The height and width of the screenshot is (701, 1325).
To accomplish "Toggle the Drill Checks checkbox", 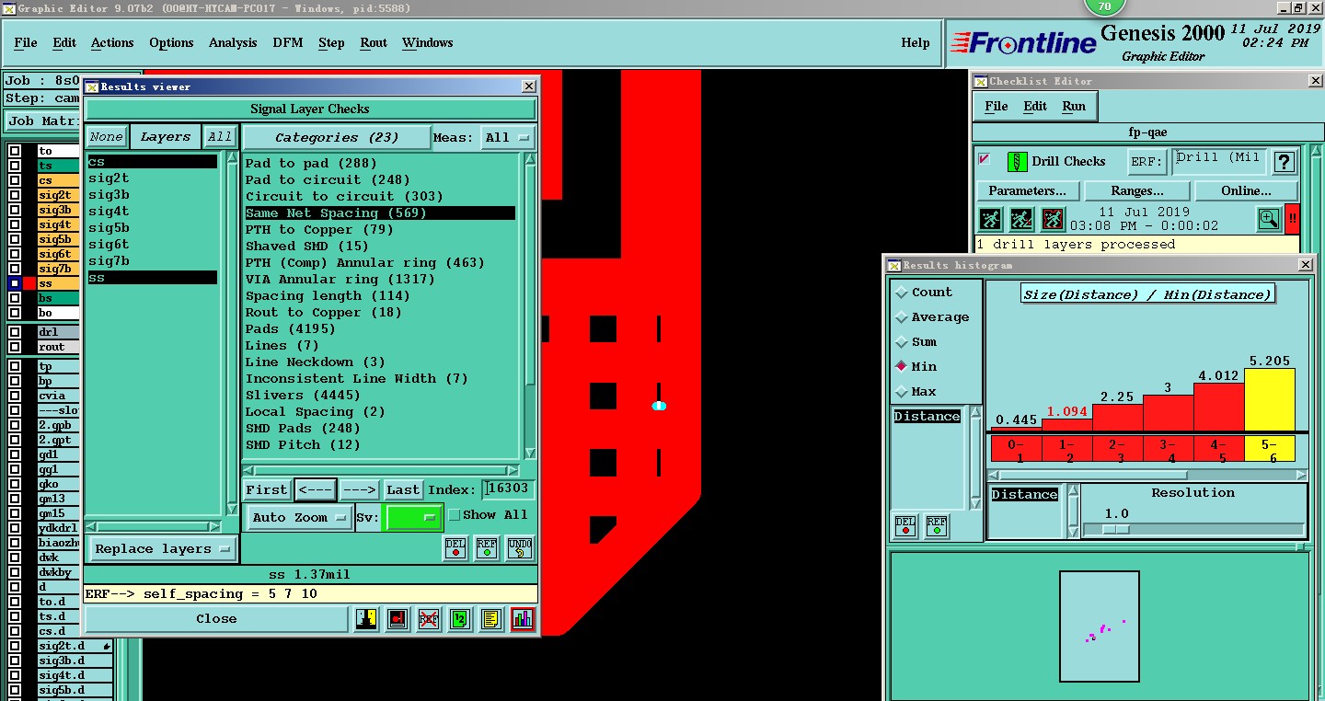I will click(x=985, y=159).
